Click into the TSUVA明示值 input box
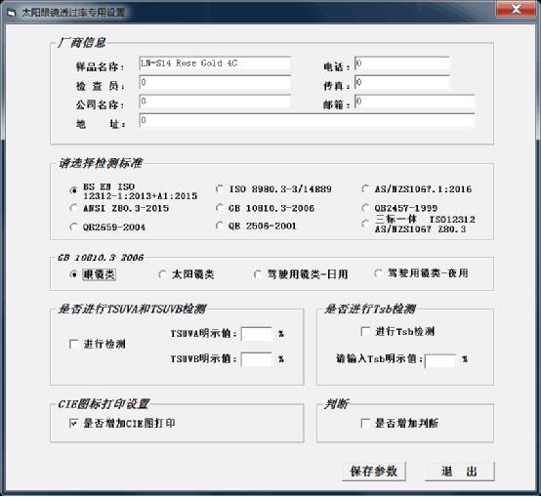541x497 pixels. point(257,334)
